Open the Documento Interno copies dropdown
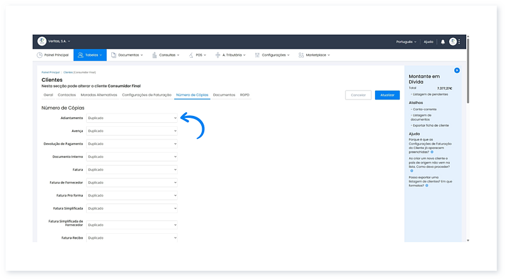 132,156
